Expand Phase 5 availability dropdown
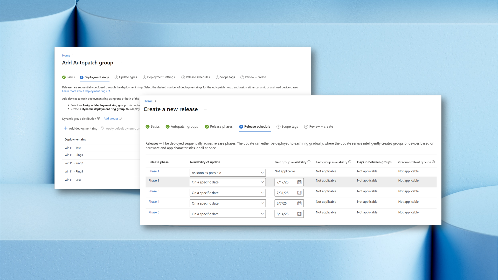 [227, 214]
